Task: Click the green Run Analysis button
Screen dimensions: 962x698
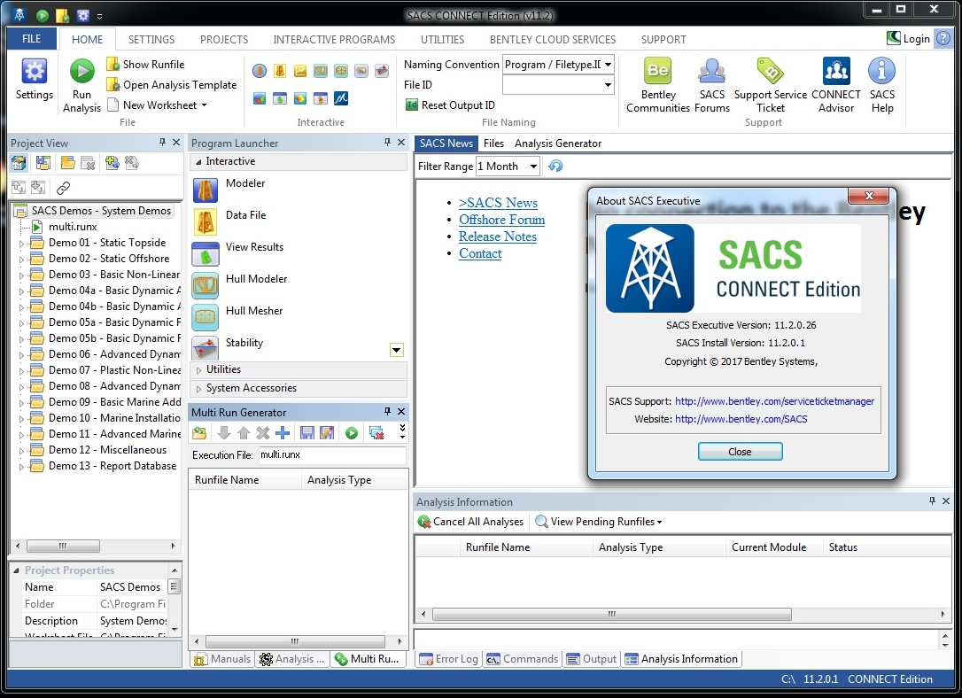Action: 81,85
